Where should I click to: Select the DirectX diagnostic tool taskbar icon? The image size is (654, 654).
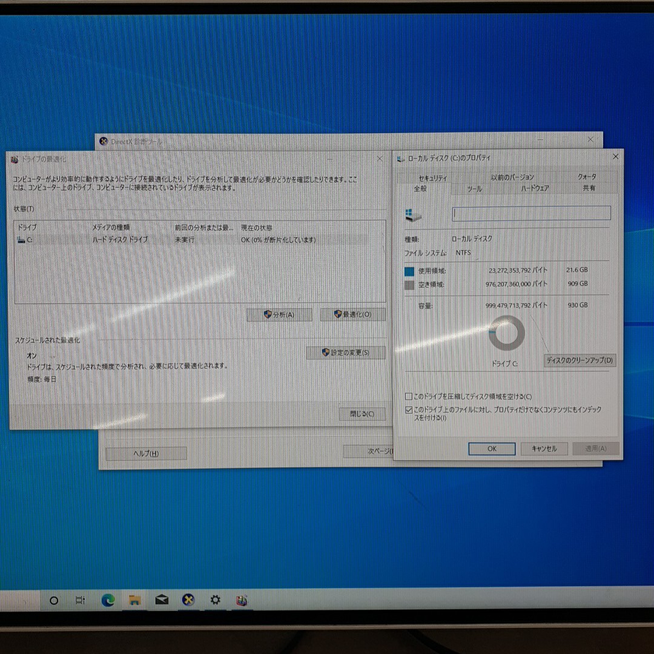188,599
